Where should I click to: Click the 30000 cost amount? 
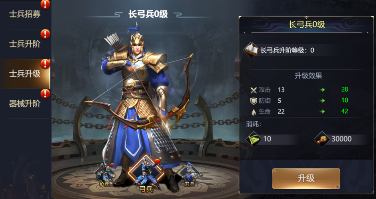point(341,139)
